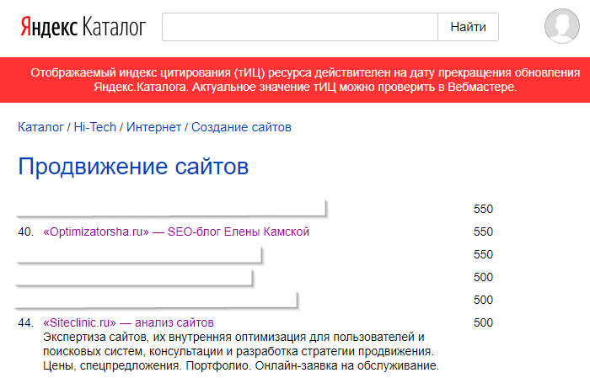Click the red тИЦ notice banner
This screenshot has height=378, width=590.
(295, 79)
